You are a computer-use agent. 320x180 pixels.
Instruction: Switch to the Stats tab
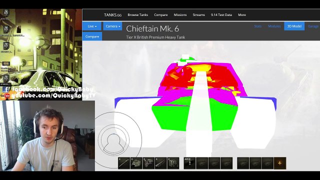click(258, 26)
